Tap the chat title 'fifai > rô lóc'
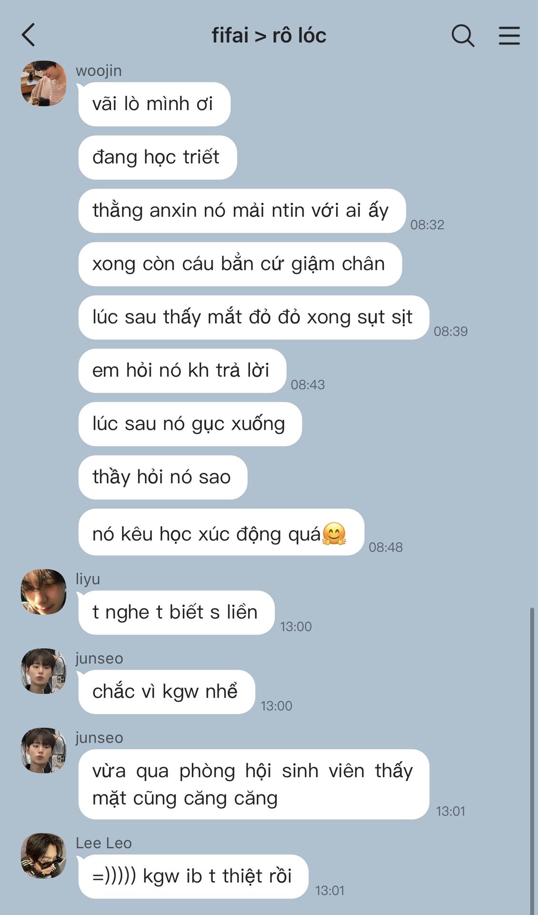 (269, 35)
